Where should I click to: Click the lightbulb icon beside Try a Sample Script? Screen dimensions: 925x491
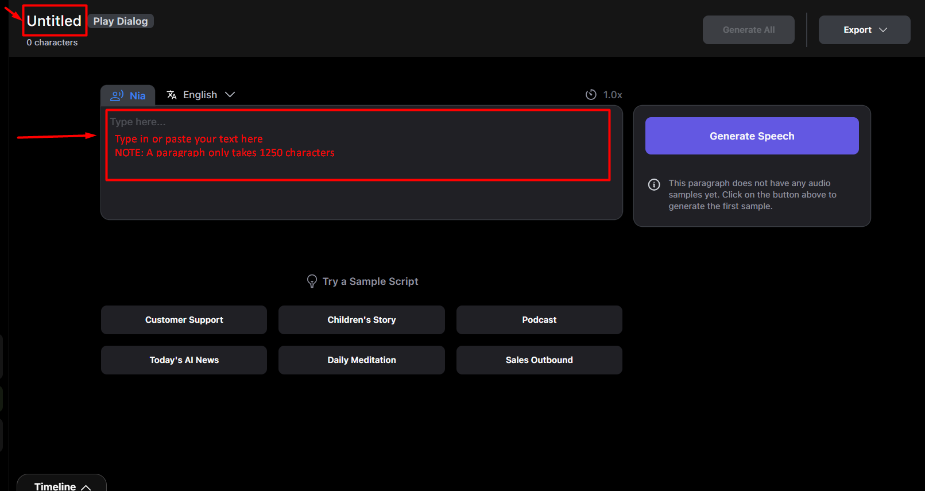pyautogui.click(x=312, y=281)
